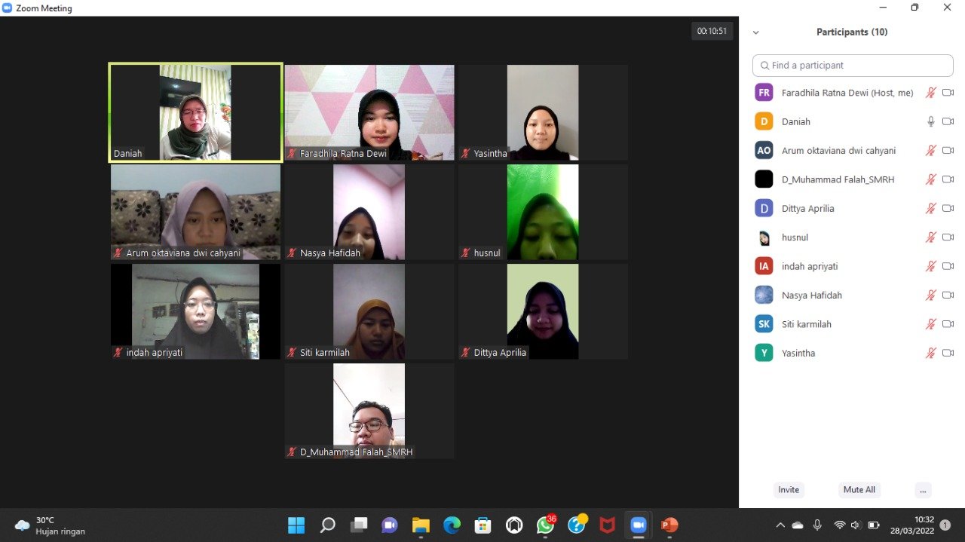Select Arum oktaviana dwi cahyani's video tile
The height and width of the screenshot is (542, 965).
click(x=196, y=212)
